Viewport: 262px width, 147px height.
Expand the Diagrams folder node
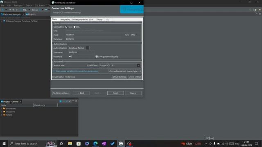point(2,111)
